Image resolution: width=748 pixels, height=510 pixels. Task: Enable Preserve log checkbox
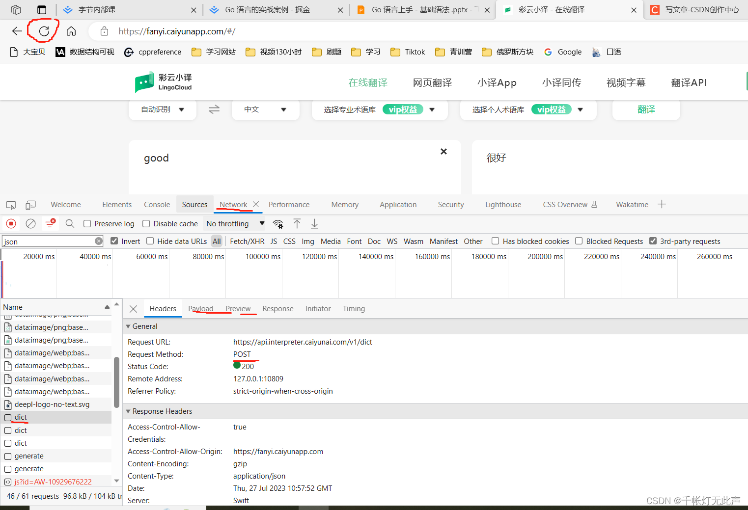(x=87, y=224)
